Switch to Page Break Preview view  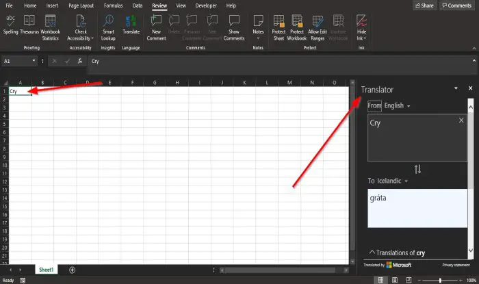pos(409,280)
